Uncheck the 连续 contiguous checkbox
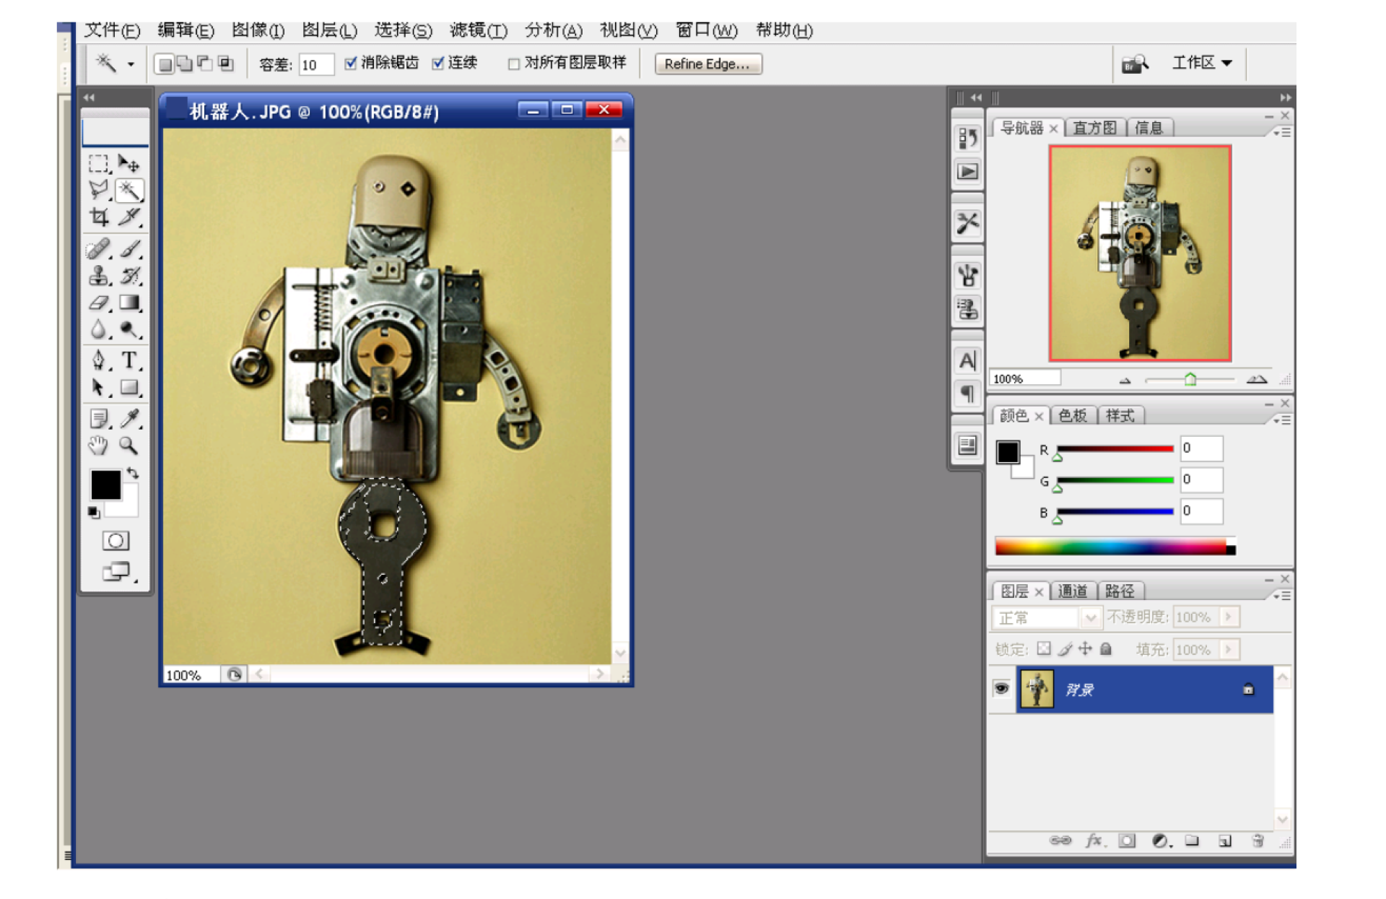Viewport: 1386px width, 899px height. pyautogui.click(x=437, y=64)
